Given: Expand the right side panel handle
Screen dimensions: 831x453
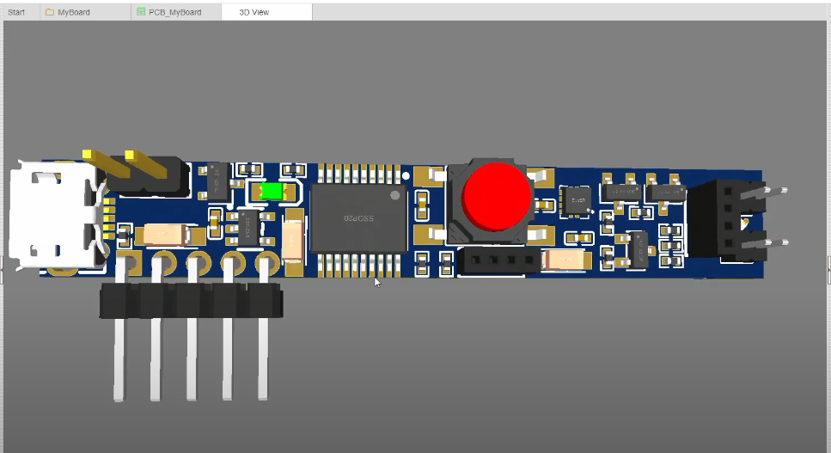Looking at the screenshot, I should (829, 270).
